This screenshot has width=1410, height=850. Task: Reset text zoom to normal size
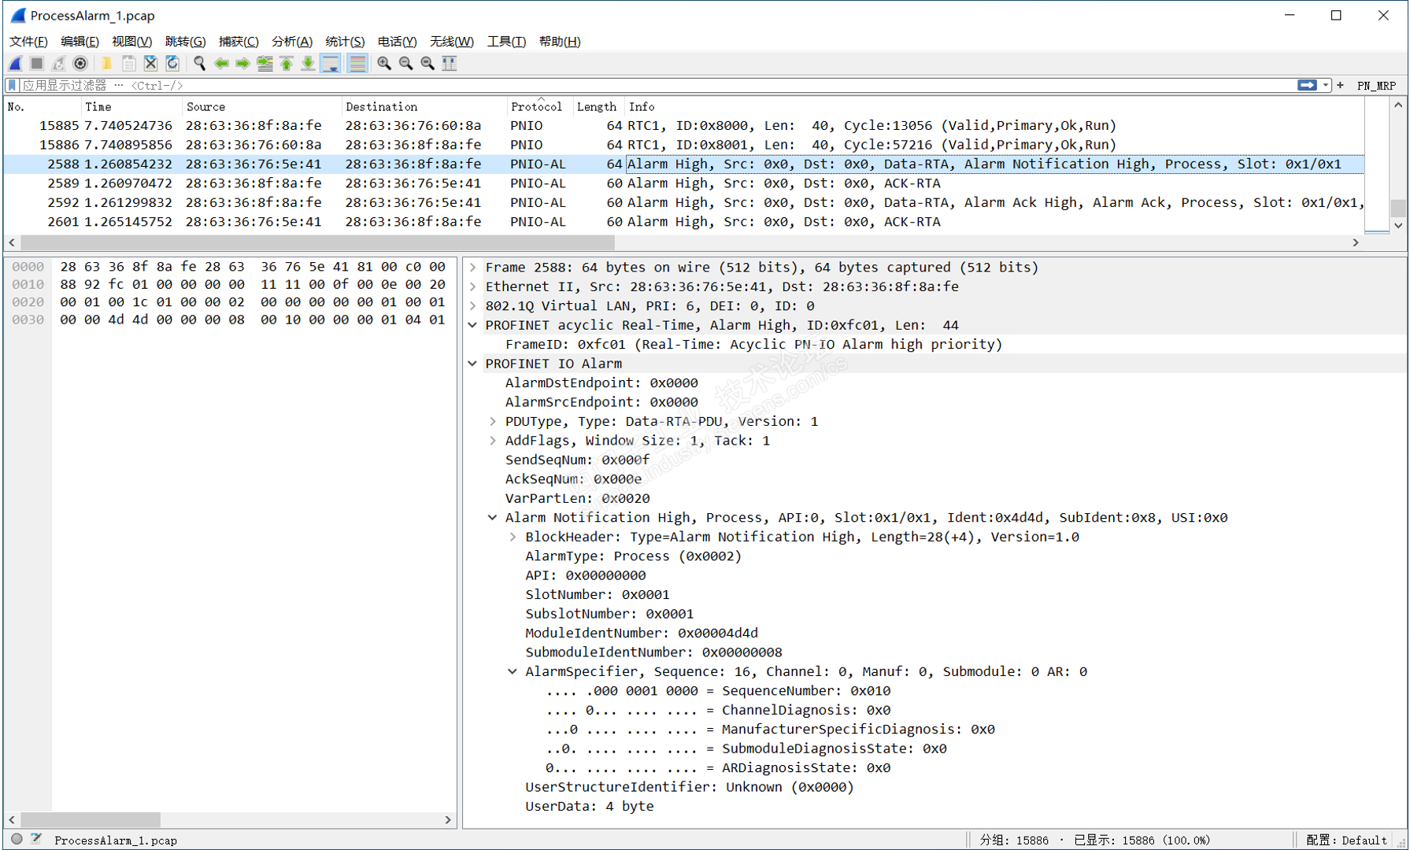(427, 64)
